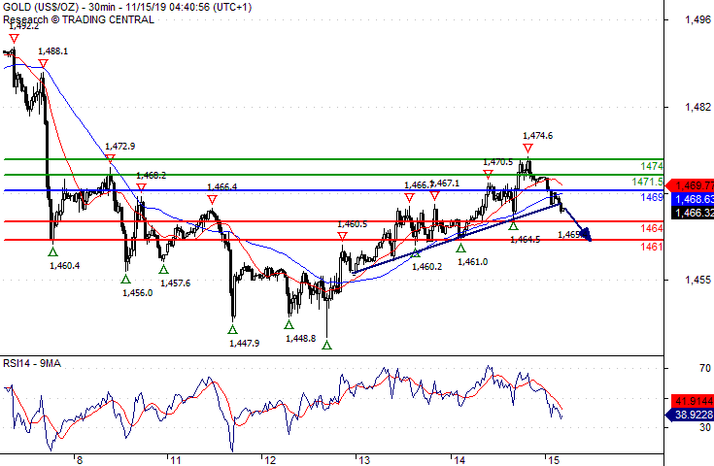Click the red triangle marker above 1,492.2 high
This screenshot has height=466, width=714.
[x=15, y=39]
